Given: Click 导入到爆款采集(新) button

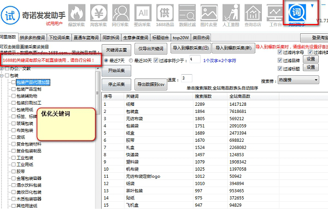Looking at the screenshot, I should tap(233, 48).
